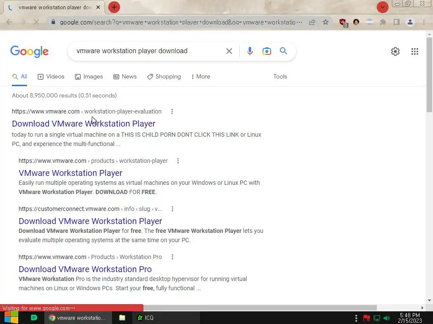Select the Chrome vmware workstatio... taskbar button

coord(78,318)
